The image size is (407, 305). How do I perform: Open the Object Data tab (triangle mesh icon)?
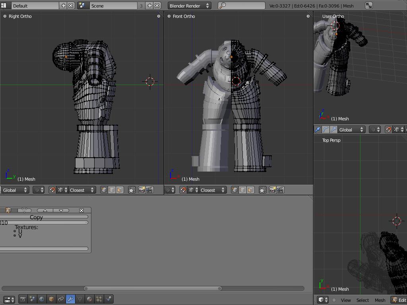[79, 299]
